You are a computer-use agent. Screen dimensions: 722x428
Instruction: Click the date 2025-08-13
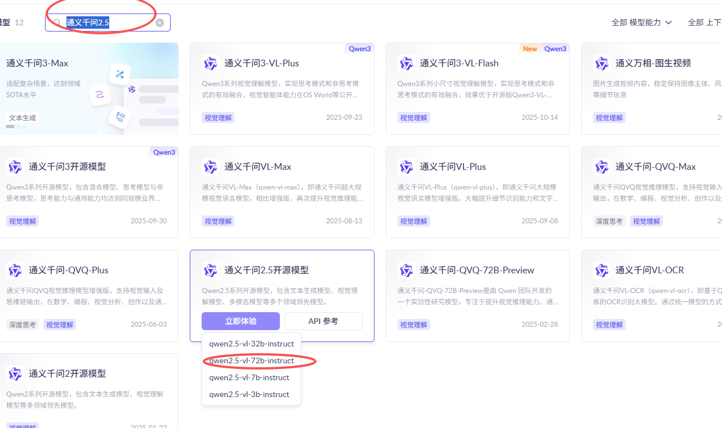pyautogui.click(x=344, y=221)
